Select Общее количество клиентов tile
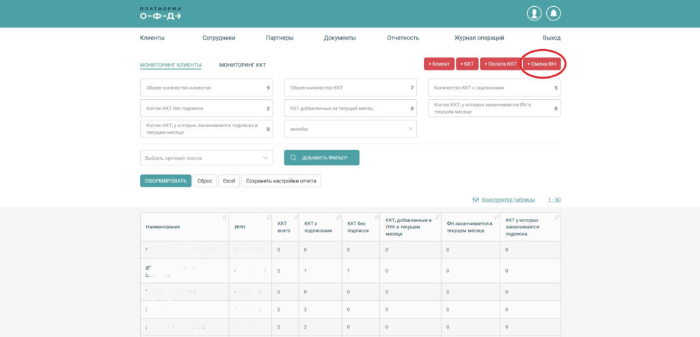The image size is (700, 337). pos(206,88)
